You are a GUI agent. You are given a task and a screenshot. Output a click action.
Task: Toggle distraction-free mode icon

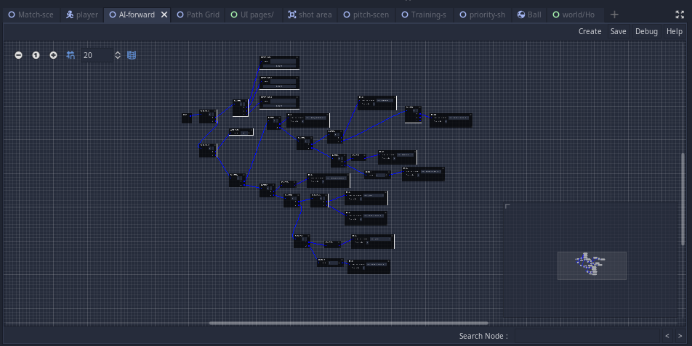pyautogui.click(x=680, y=15)
